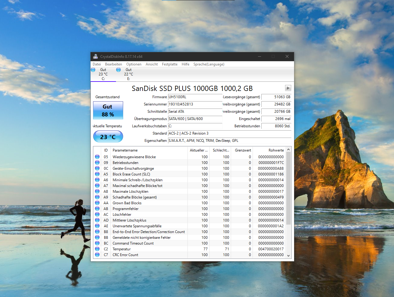Click status icon for Block Erase Count (SLC)
This screenshot has width=394, height=297.
[x=97, y=174]
